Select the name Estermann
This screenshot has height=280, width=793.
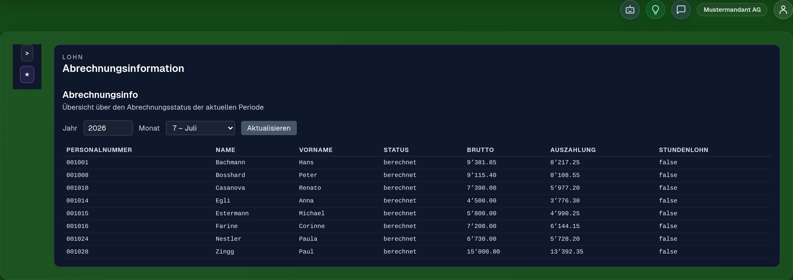pos(232,213)
